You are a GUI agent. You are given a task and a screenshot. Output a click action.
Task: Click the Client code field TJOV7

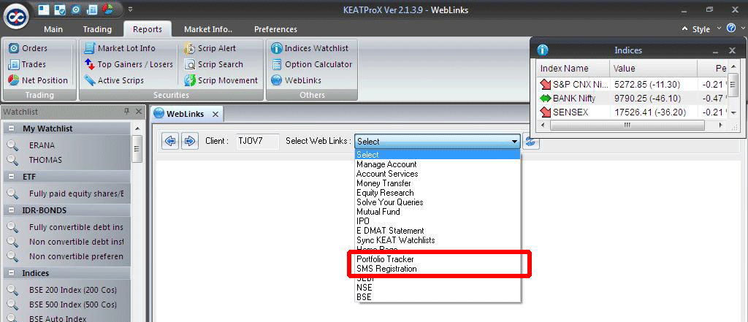click(258, 141)
